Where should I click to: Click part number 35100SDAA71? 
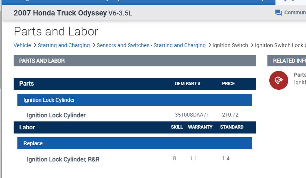[192, 115]
